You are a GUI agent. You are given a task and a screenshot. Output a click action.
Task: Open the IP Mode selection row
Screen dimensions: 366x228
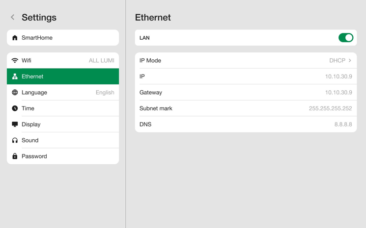(246, 61)
